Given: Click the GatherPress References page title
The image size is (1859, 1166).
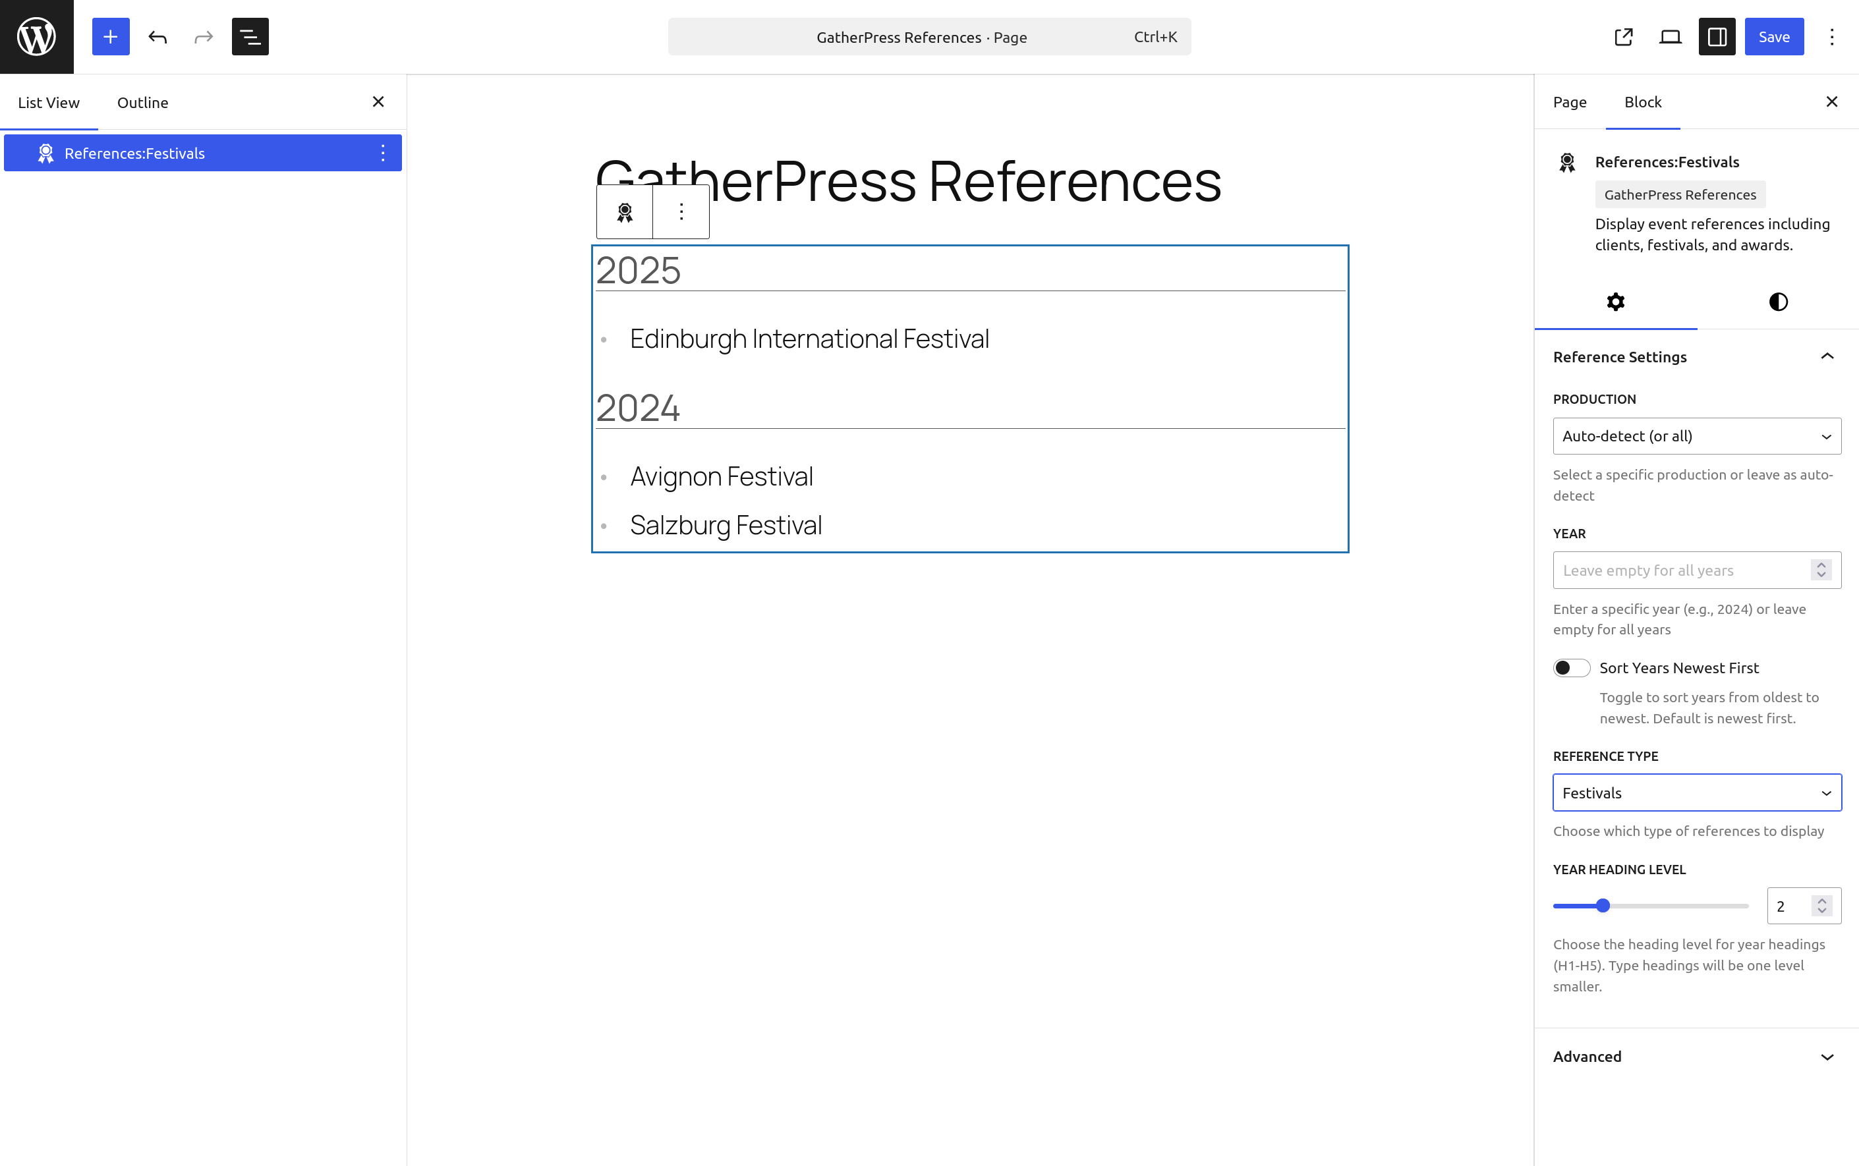Looking at the screenshot, I should pos(909,180).
